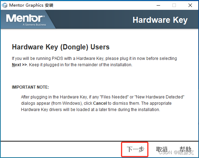Image resolution: width=199 pixels, height=158 pixels.
Task: Click the greyed-out maximize window icon
Action: point(174,5)
